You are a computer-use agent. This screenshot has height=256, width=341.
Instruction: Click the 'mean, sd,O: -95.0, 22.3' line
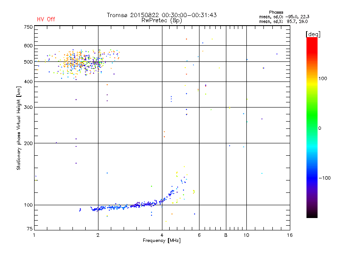click(284, 17)
